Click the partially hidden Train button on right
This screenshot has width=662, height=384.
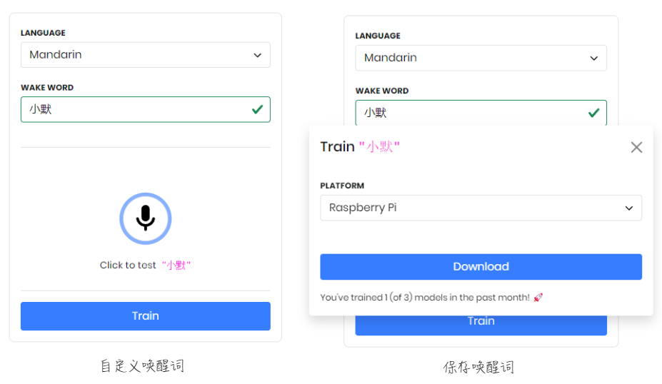tap(481, 325)
